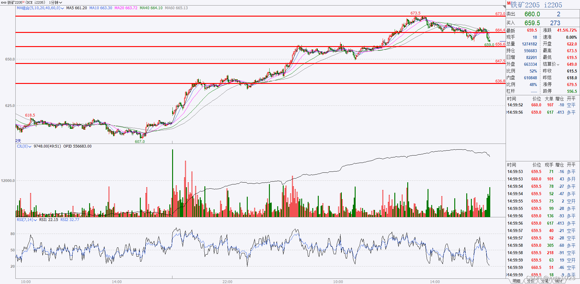Switch to the 明细 tab

[516, 281]
